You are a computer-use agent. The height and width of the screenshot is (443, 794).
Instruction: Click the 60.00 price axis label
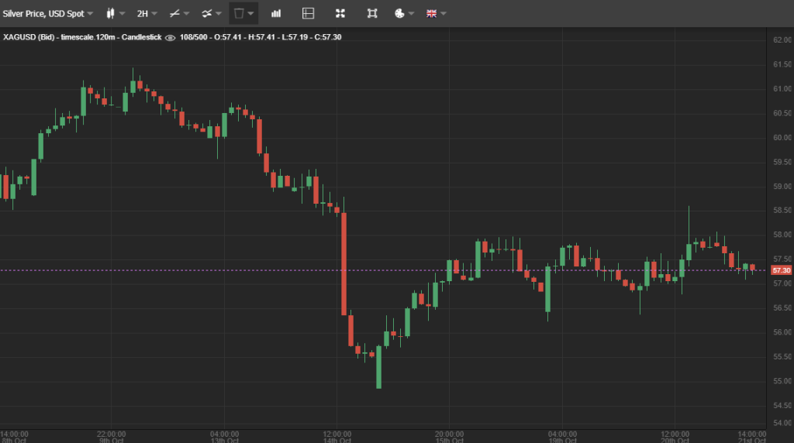pyautogui.click(x=782, y=138)
